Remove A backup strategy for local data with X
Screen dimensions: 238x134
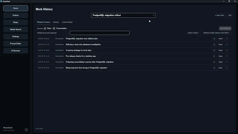(x=227, y=50)
